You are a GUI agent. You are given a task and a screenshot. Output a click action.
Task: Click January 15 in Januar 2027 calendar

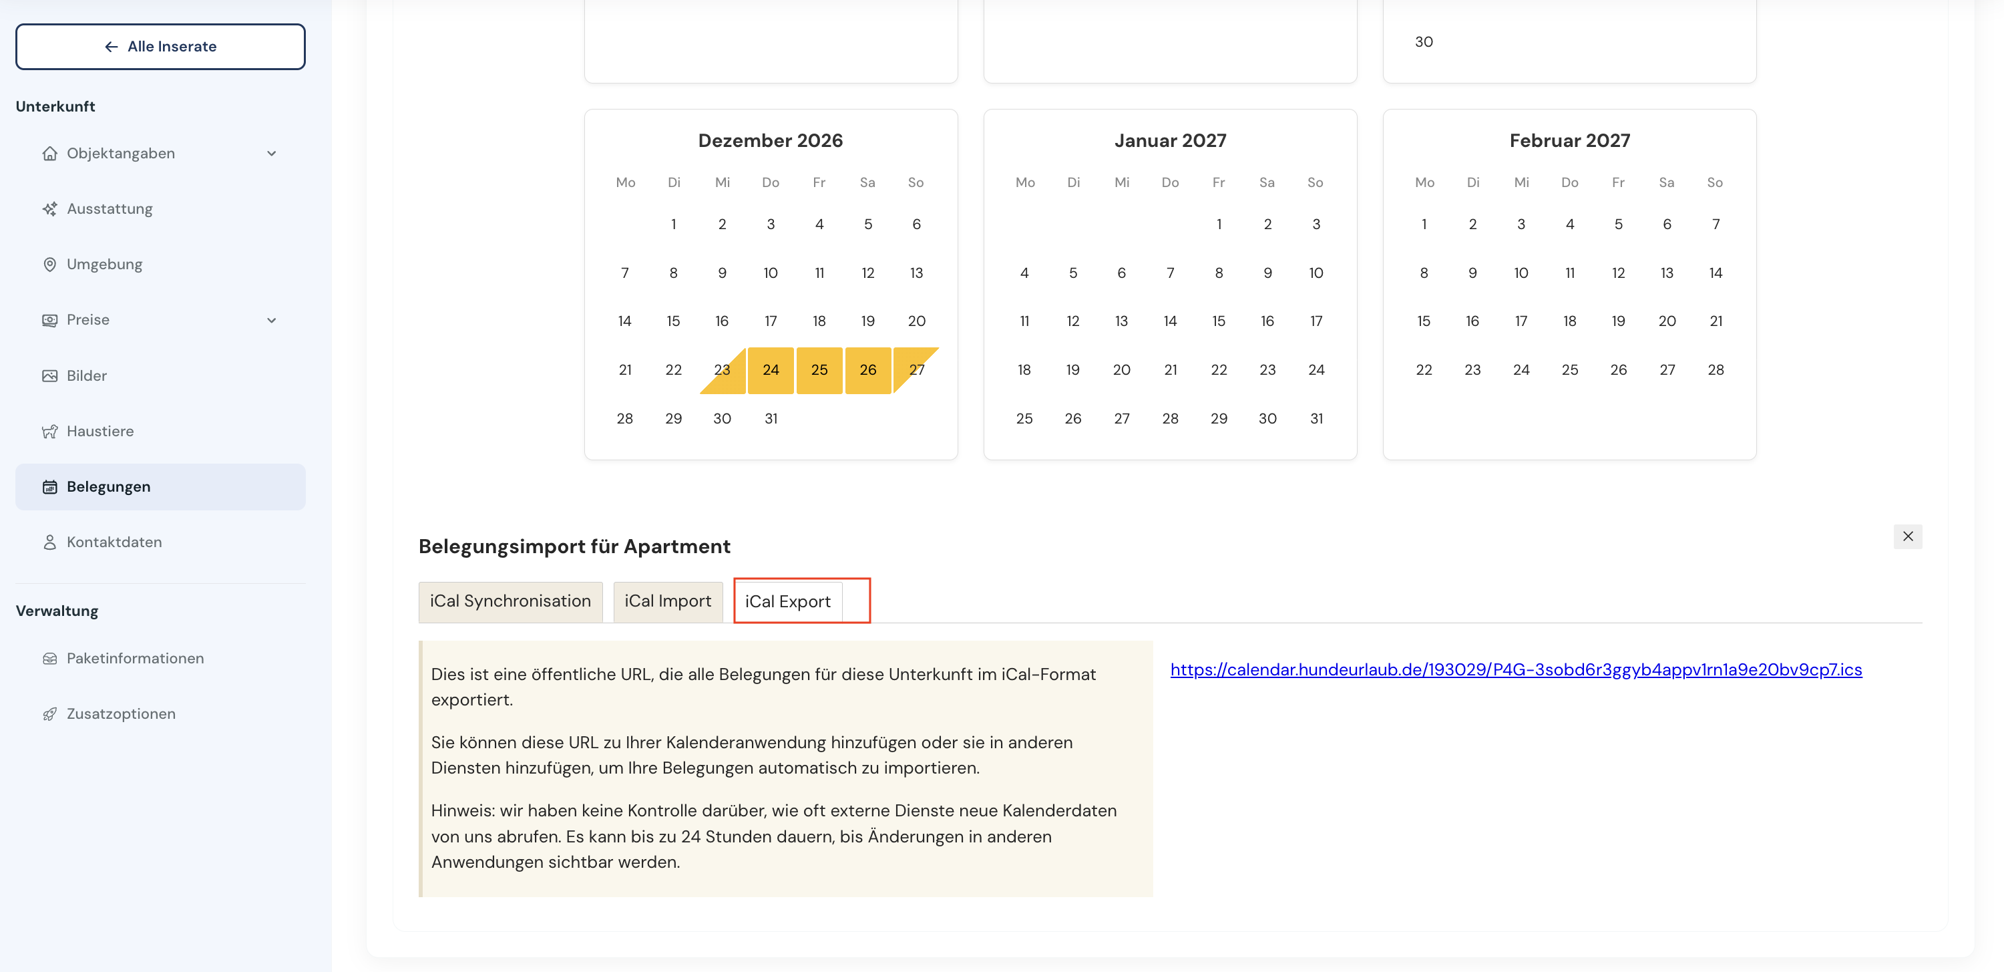pyautogui.click(x=1218, y=321)
